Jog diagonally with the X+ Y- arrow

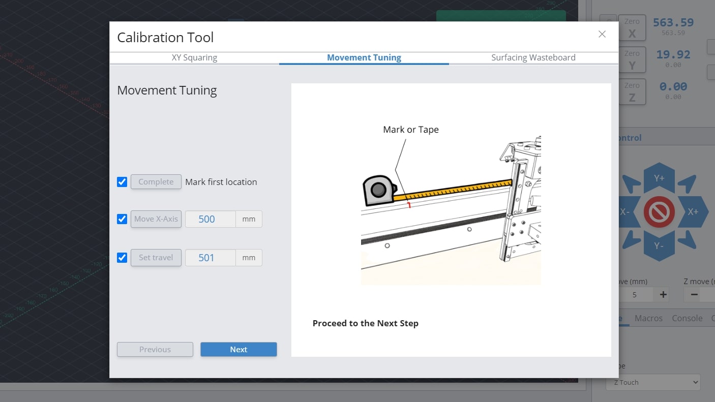click(687, 240)
